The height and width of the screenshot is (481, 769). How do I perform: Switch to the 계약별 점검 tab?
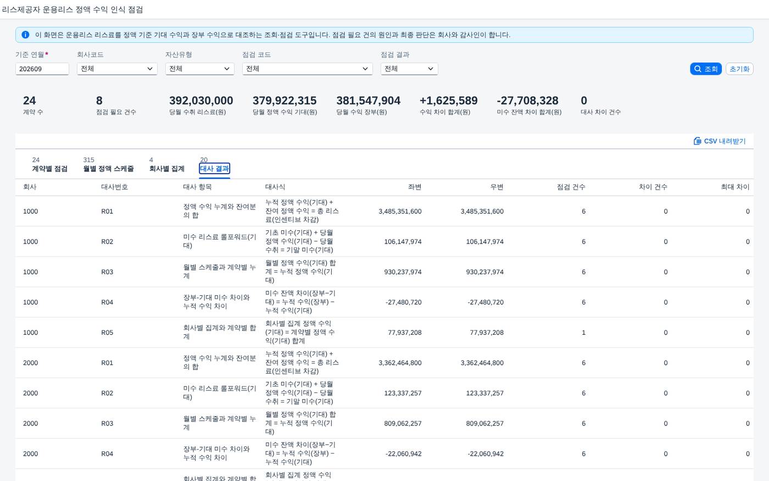pos(49,169)
